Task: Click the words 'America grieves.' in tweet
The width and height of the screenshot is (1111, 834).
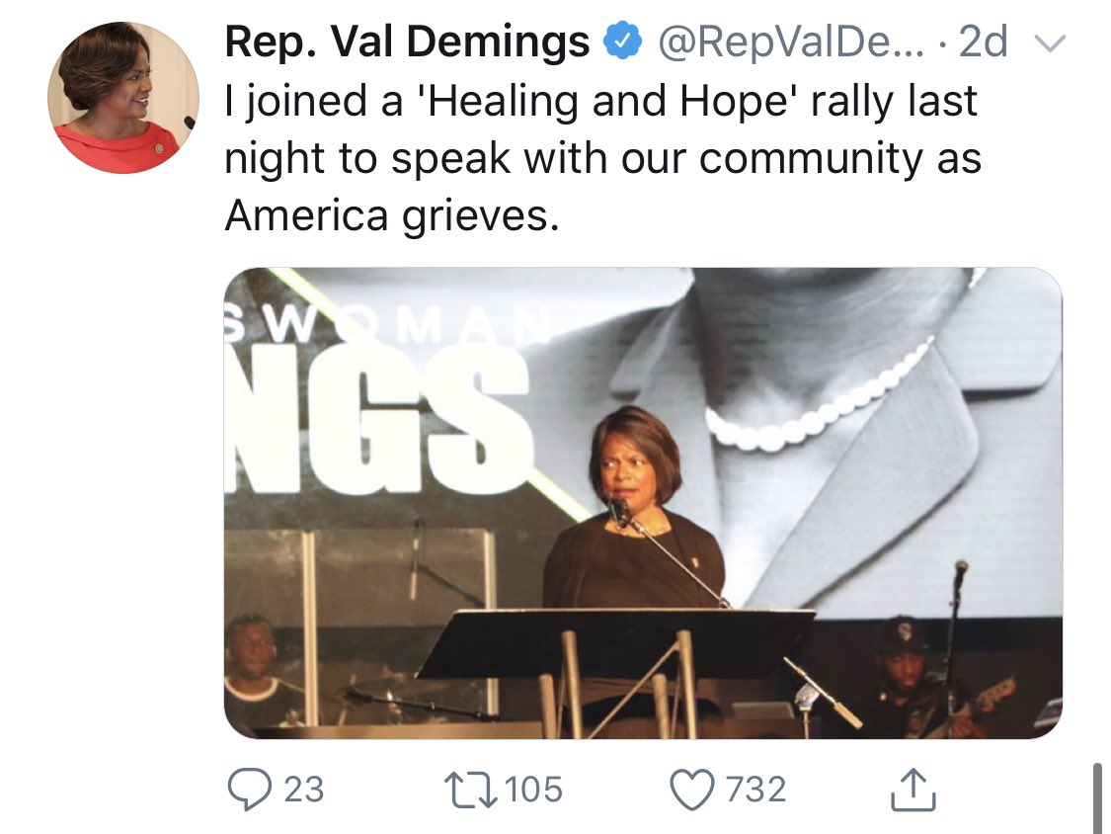Action: tap(392, 214)
